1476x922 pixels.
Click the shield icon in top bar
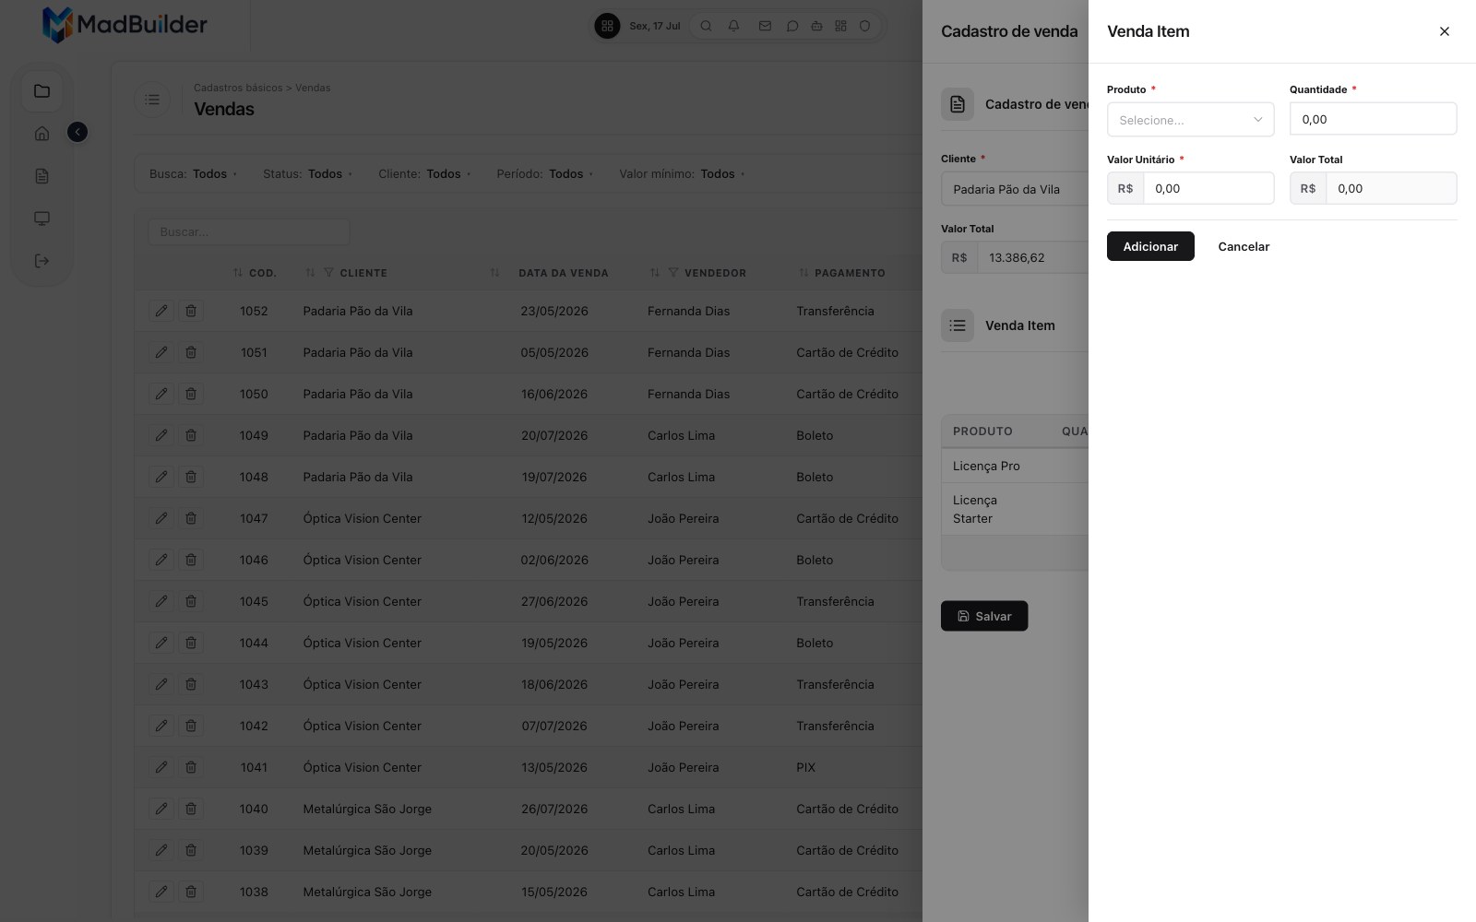tap(864, 26)
